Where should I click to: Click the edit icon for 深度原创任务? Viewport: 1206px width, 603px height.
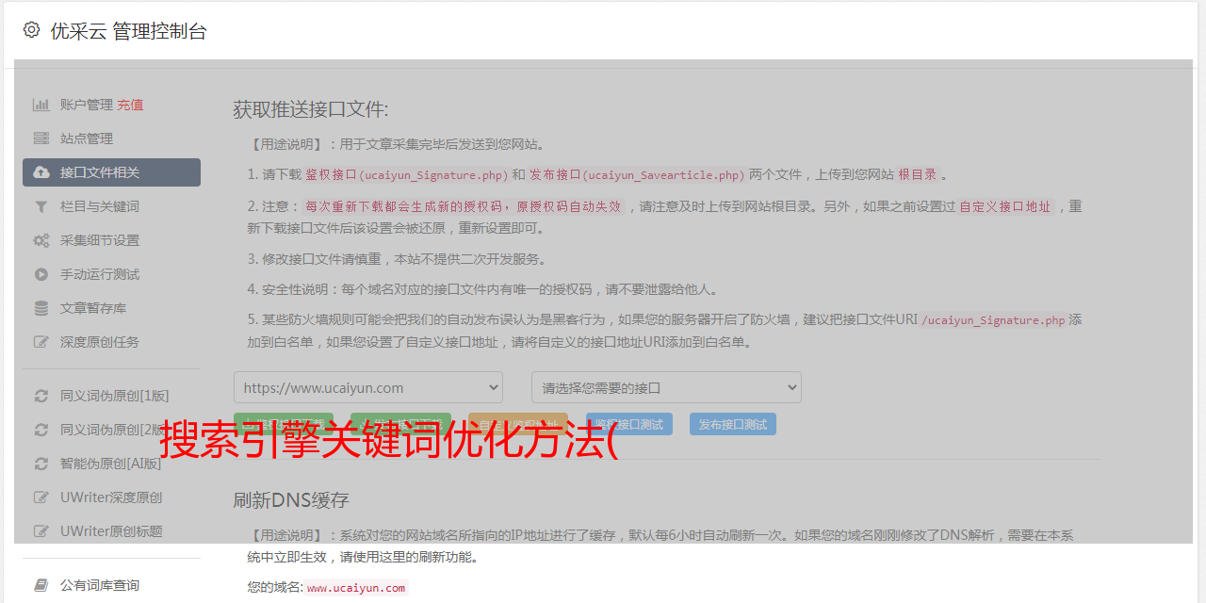(x=41, y=342)
